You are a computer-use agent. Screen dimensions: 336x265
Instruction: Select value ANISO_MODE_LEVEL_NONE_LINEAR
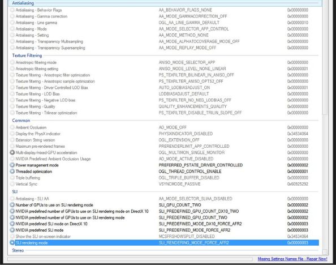[192, 69]
